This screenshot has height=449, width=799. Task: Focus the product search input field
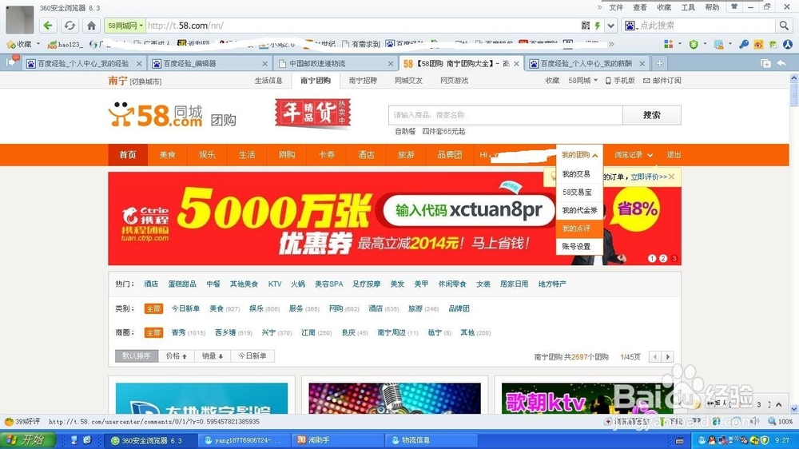pyautogui.click(x=506, y=115)
